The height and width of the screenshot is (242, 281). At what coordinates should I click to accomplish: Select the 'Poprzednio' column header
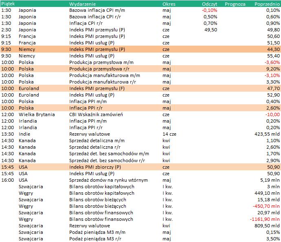267,4
